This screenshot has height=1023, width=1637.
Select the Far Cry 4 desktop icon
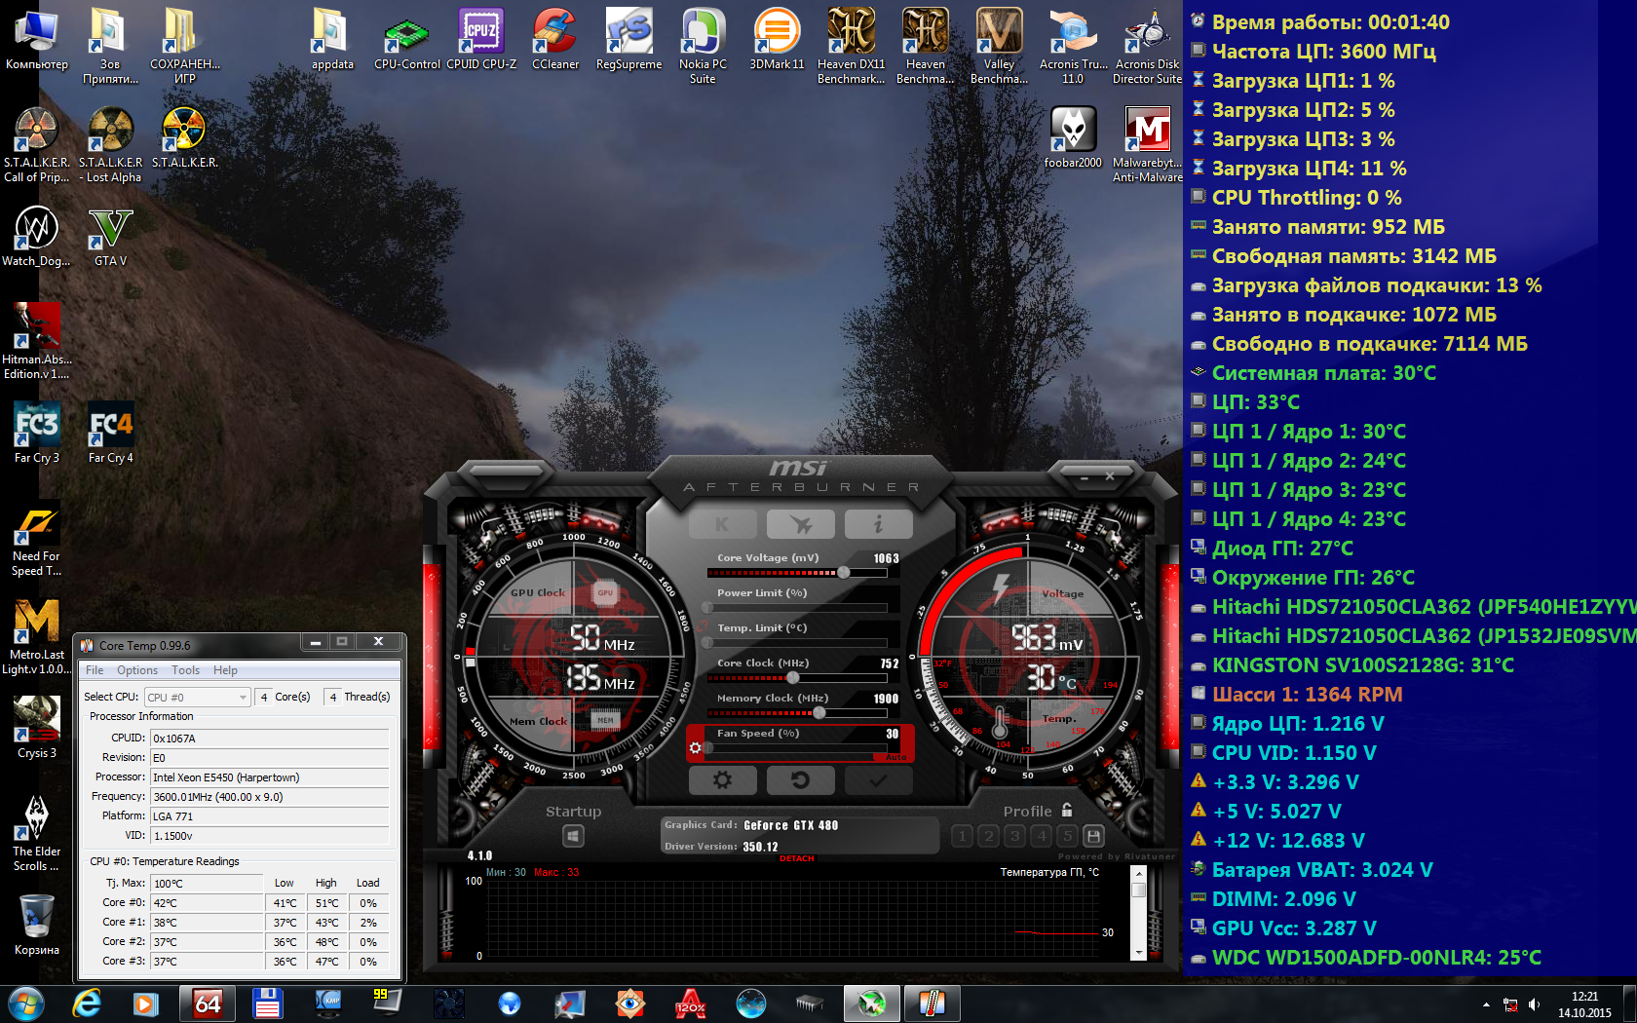(110, 433)
